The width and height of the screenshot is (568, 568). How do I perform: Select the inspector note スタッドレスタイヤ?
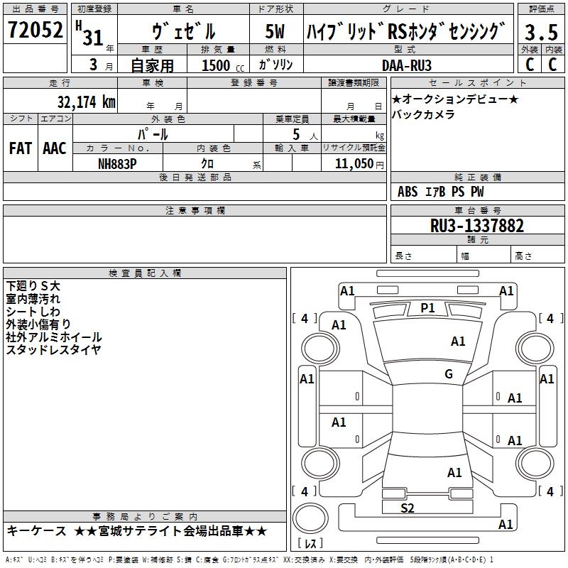[53, 350]
